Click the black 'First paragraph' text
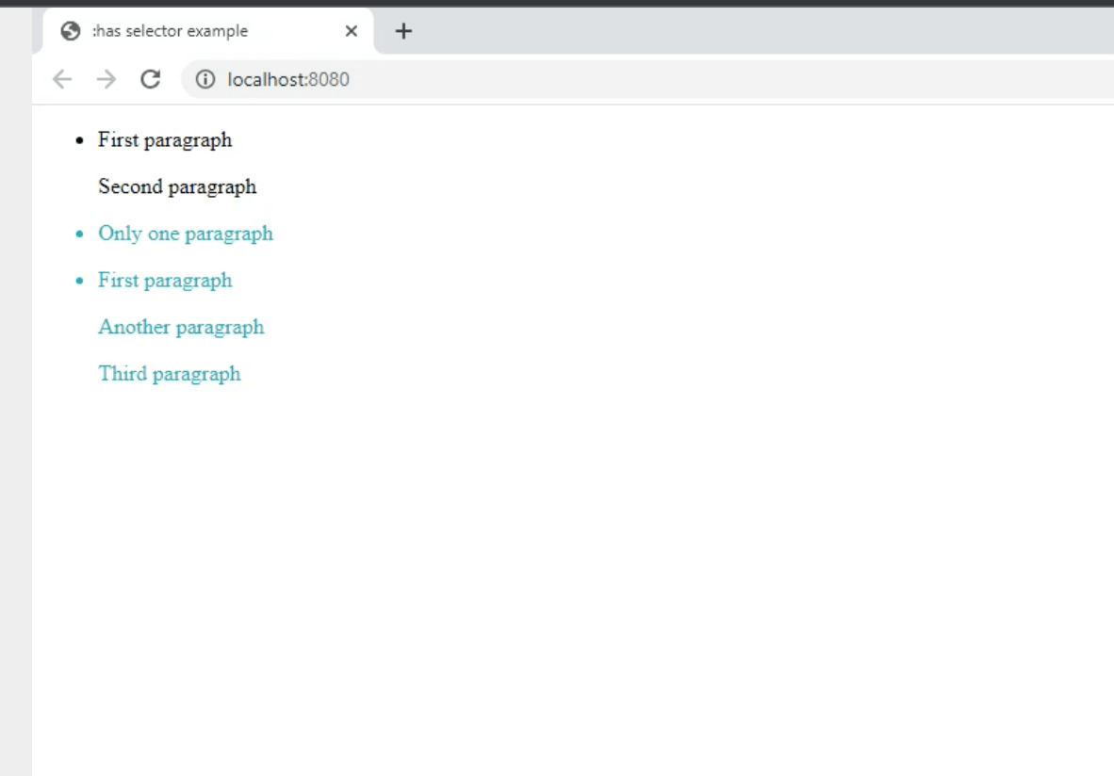Image resolution: width=1114 pixels, height=776 pixels. tap(165, 140)
